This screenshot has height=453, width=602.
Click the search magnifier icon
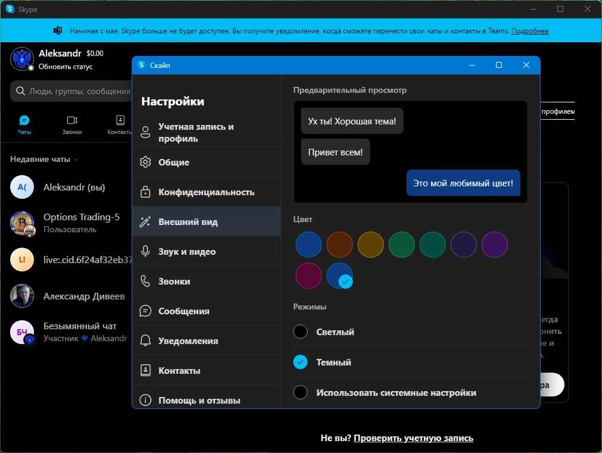(x=20, y=91)
